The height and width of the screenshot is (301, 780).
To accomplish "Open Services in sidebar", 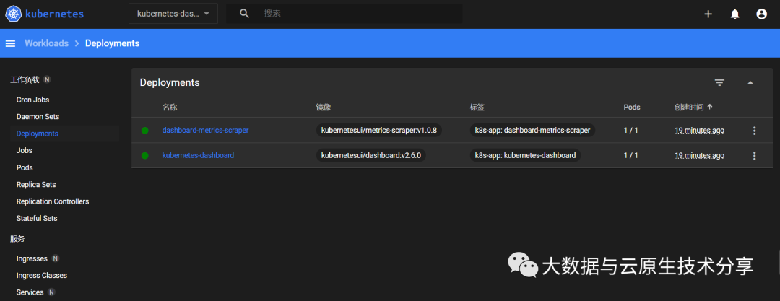I will (x=30, y=292).
